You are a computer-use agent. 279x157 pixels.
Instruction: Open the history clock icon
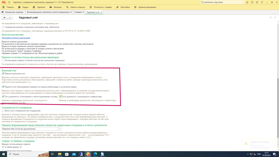click(x=252, y=2)
